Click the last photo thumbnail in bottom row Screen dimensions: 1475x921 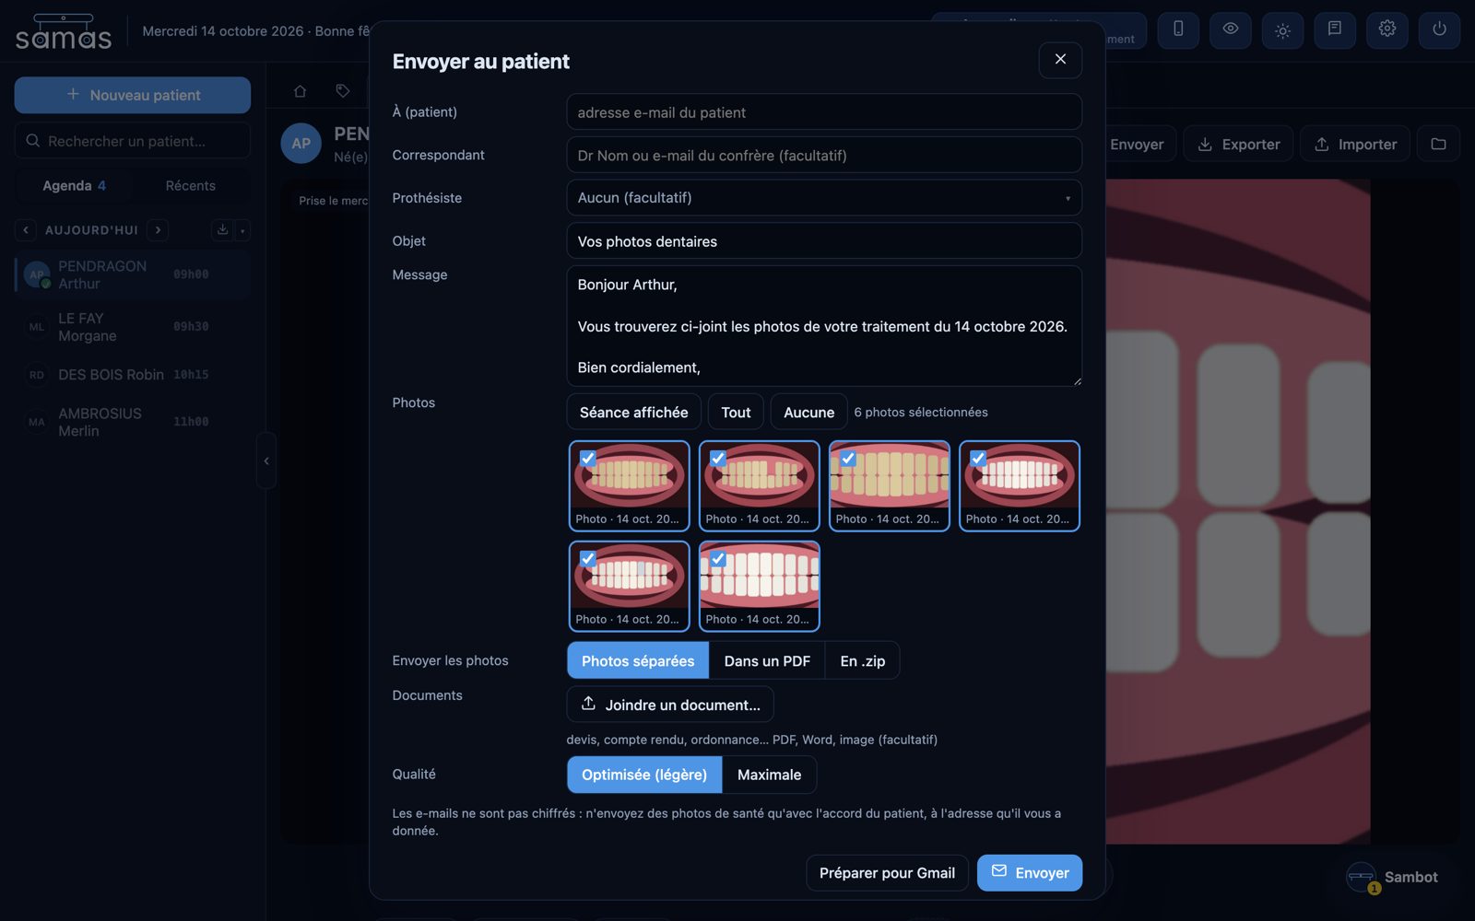[x=760, y=586]
